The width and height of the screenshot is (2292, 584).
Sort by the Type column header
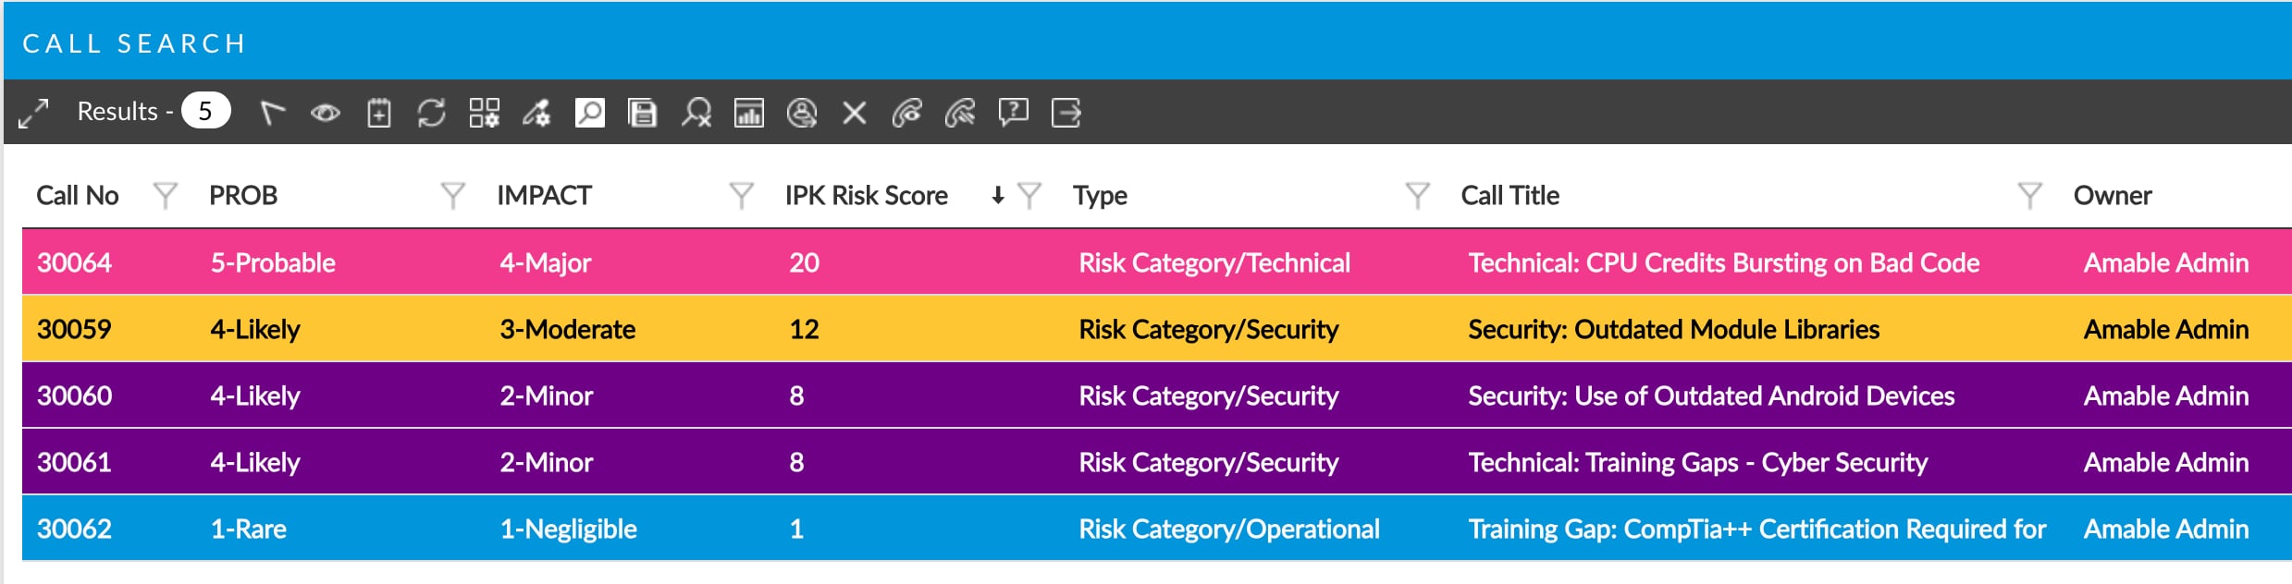point(1100,196)
